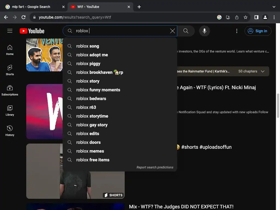This screenshot has height=210, width=280.
Task: Switch to the mlp fart - Google Search tab
Action: click(35, 7)
